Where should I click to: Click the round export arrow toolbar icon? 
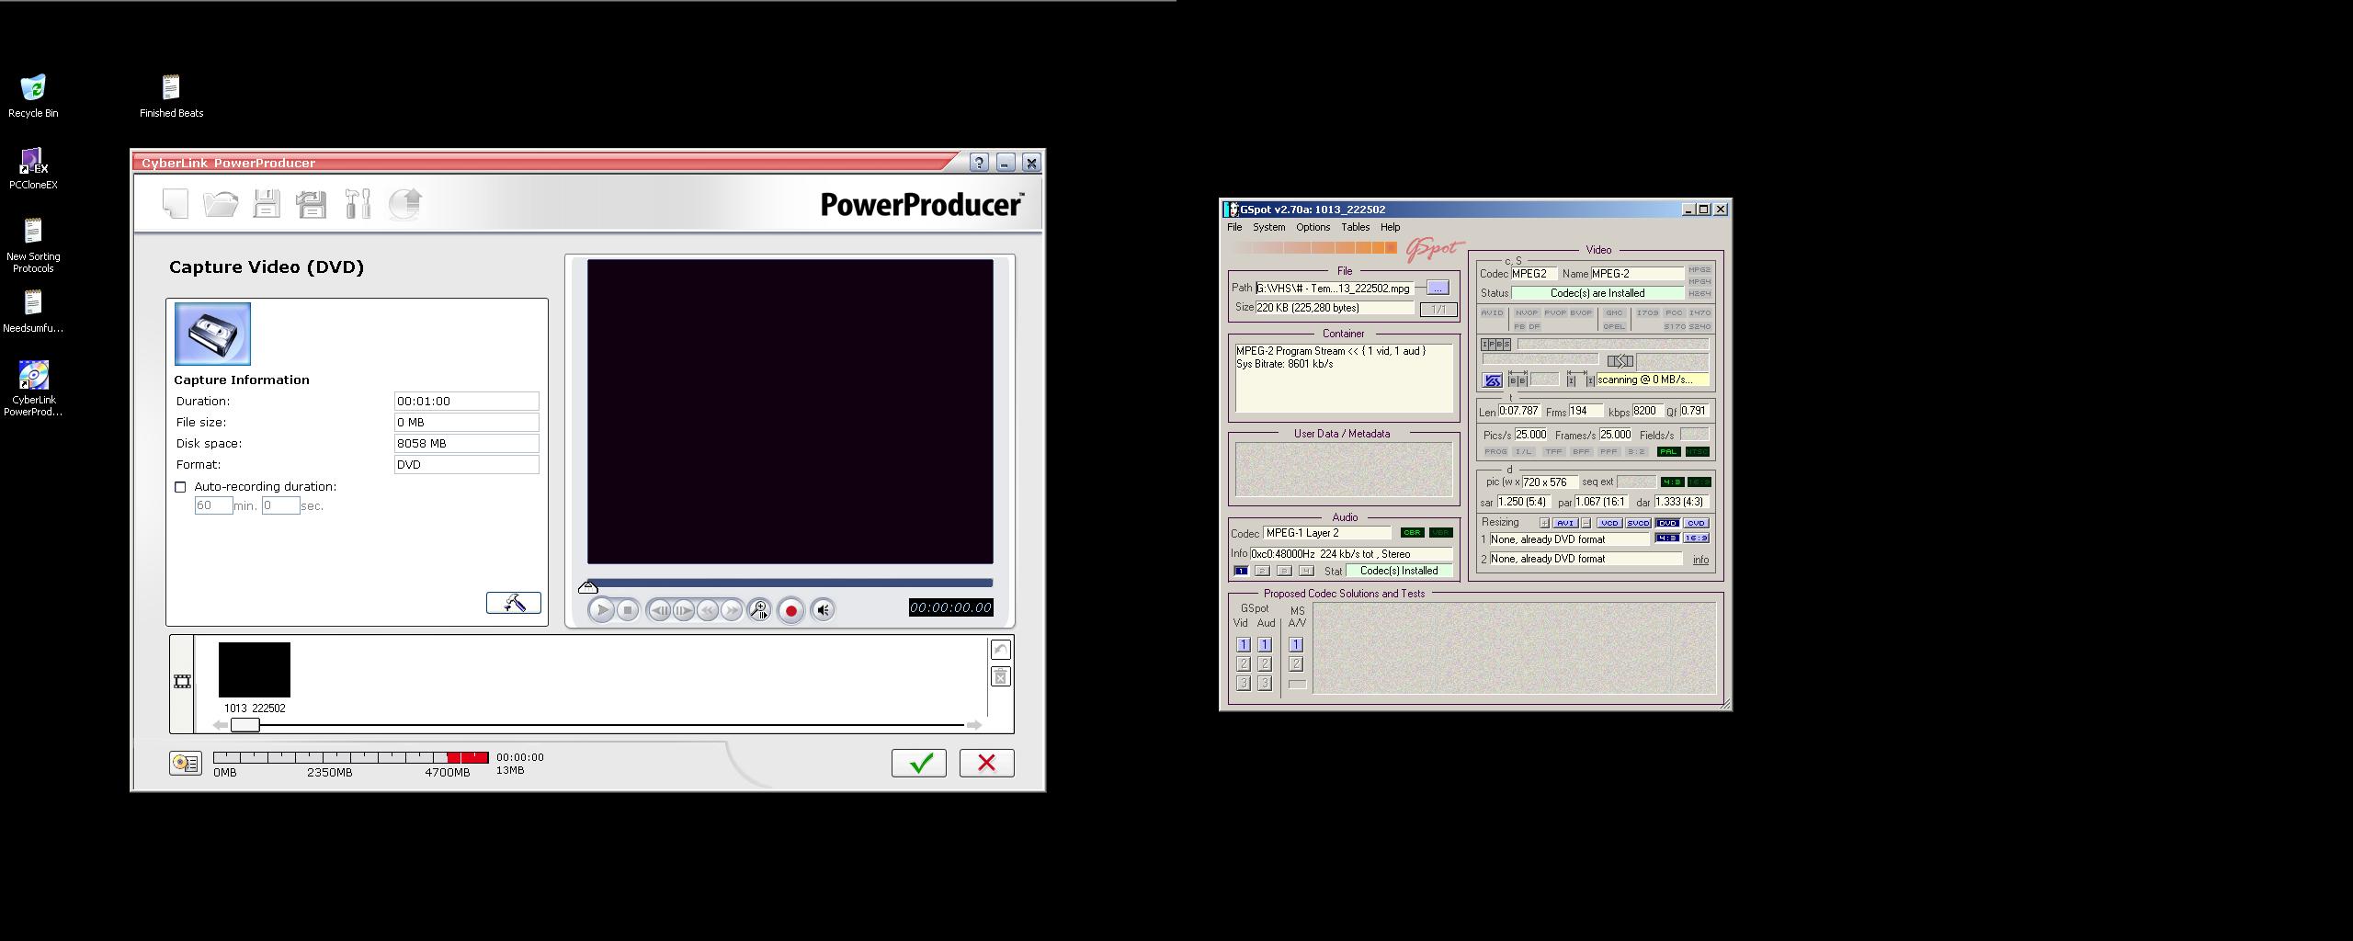[x=404, y=203]
